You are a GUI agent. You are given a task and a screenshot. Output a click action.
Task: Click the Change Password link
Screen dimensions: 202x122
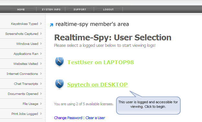click(x=68, y=118)
